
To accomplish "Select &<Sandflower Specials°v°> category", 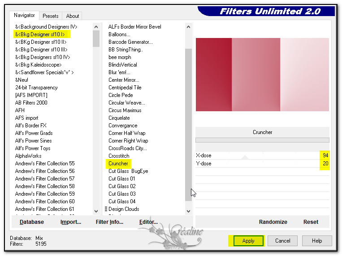I will 44,72.
